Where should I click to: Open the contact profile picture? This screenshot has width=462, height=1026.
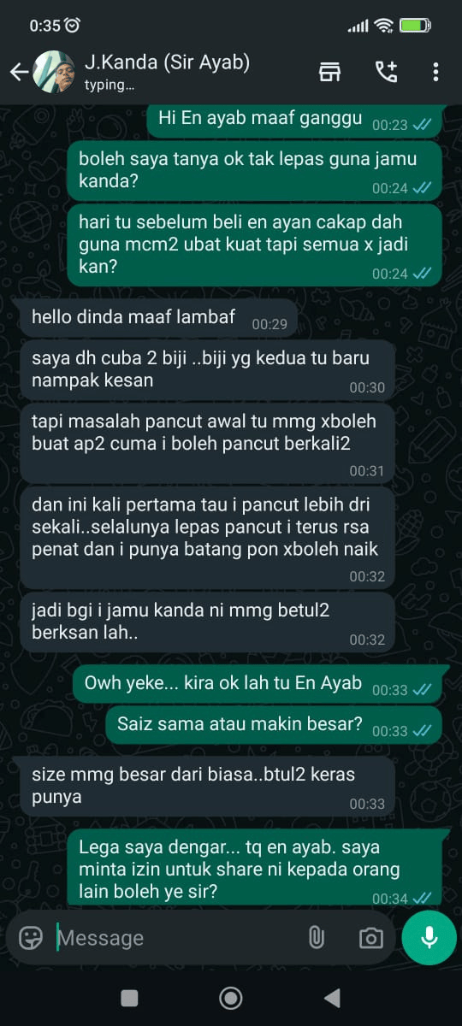coord(54,72)
